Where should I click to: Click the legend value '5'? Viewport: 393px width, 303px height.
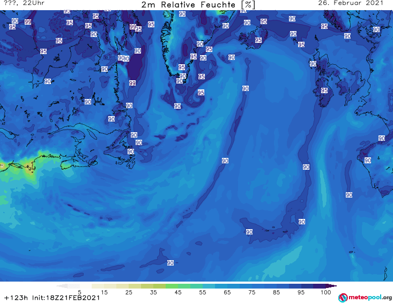coord(79,292)
